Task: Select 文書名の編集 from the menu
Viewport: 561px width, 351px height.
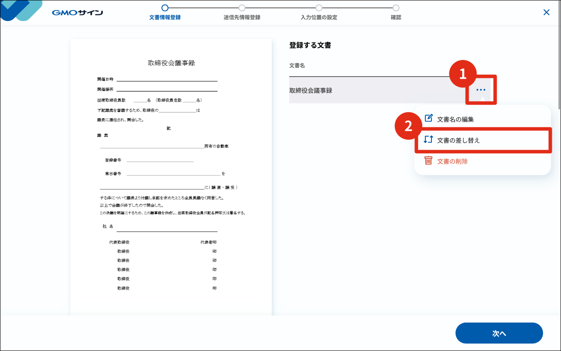Action: tap(455, 119)
